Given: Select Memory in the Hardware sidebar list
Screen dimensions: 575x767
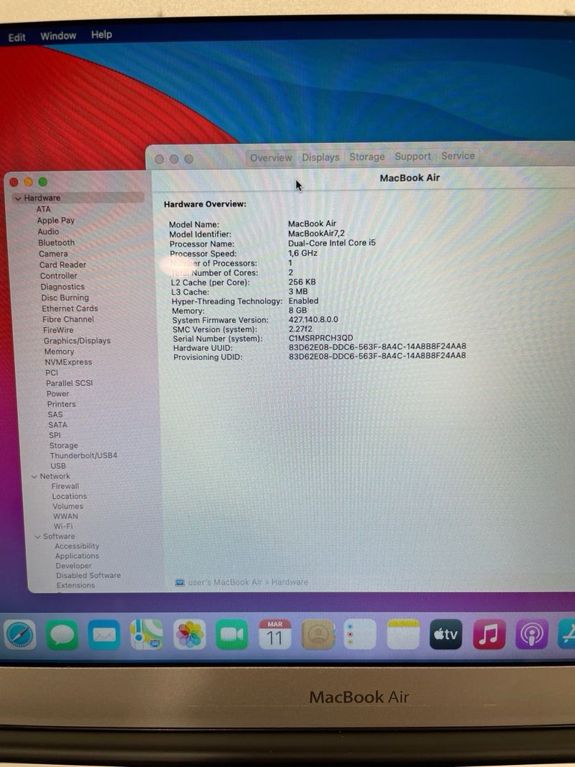Looking at the screenshot, I should coord(59,352).
